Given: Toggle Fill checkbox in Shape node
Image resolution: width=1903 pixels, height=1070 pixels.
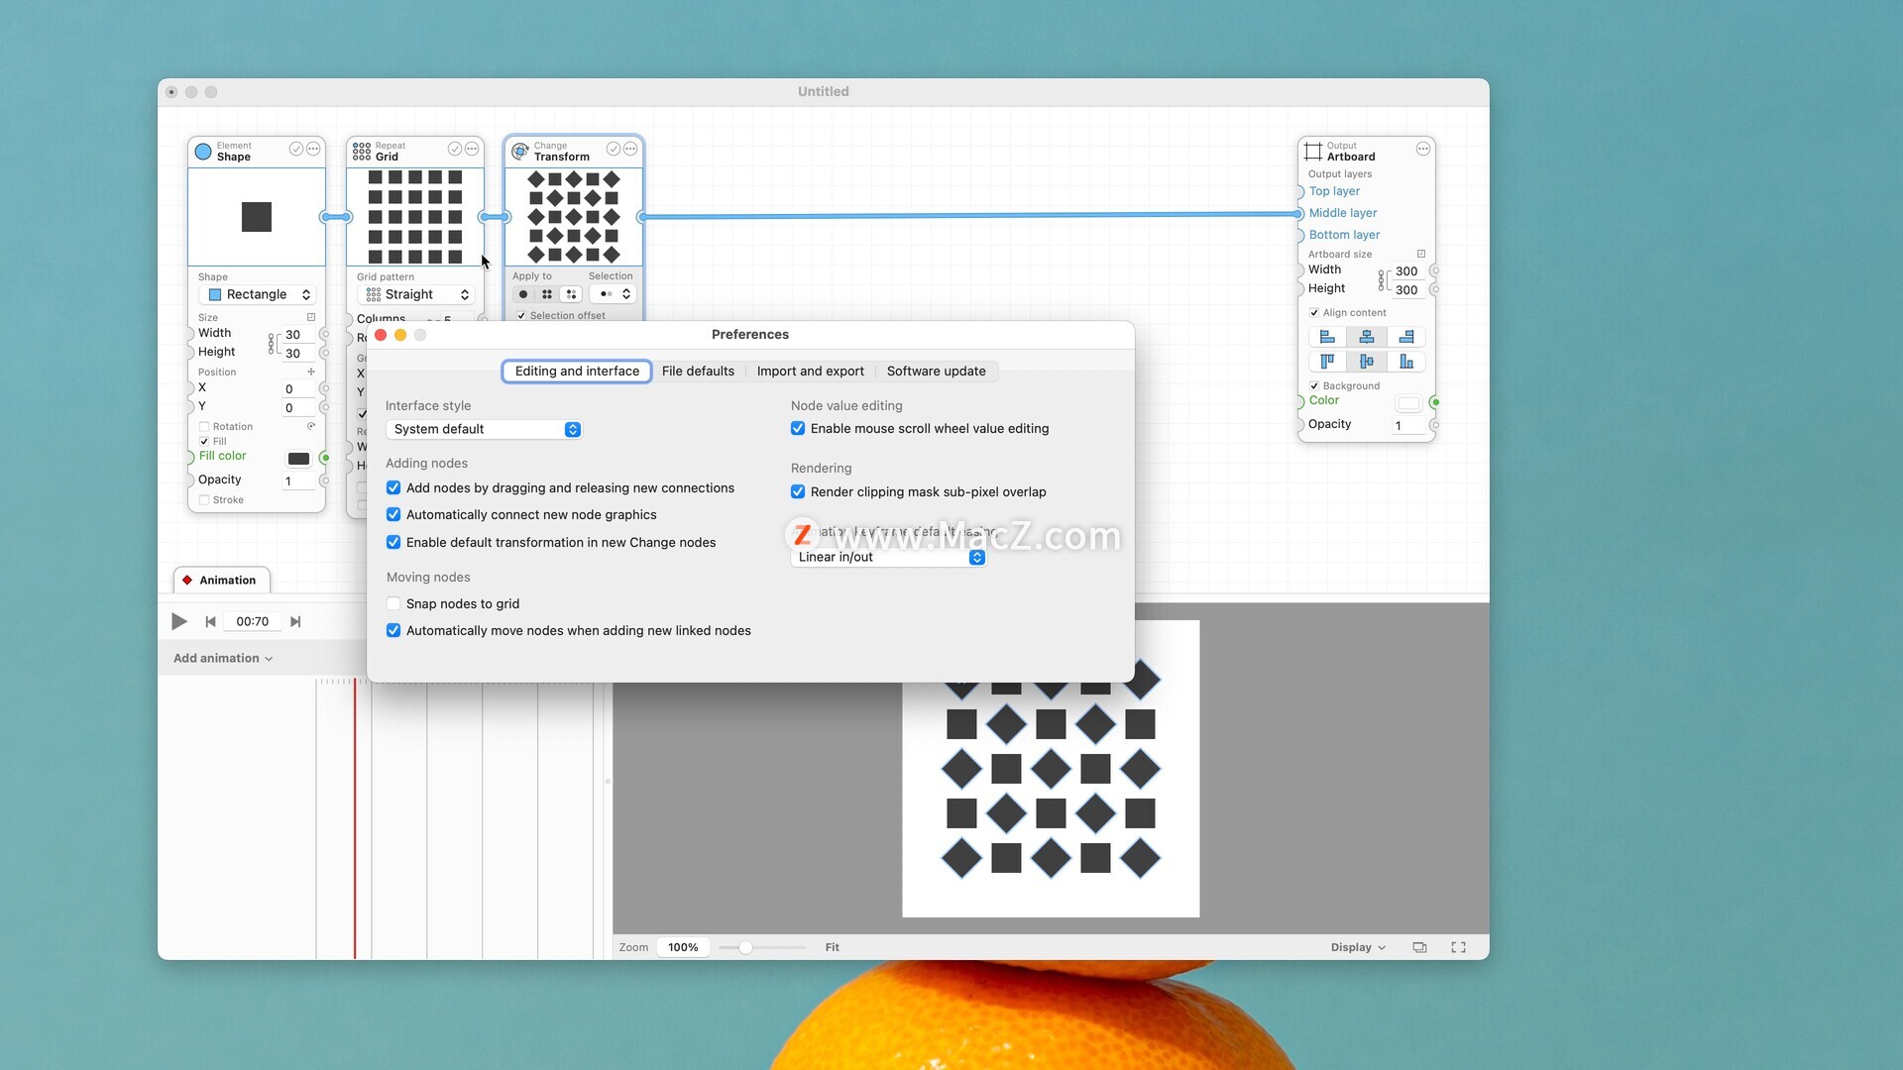Looking at the screenshot, I should pos(204,442).
